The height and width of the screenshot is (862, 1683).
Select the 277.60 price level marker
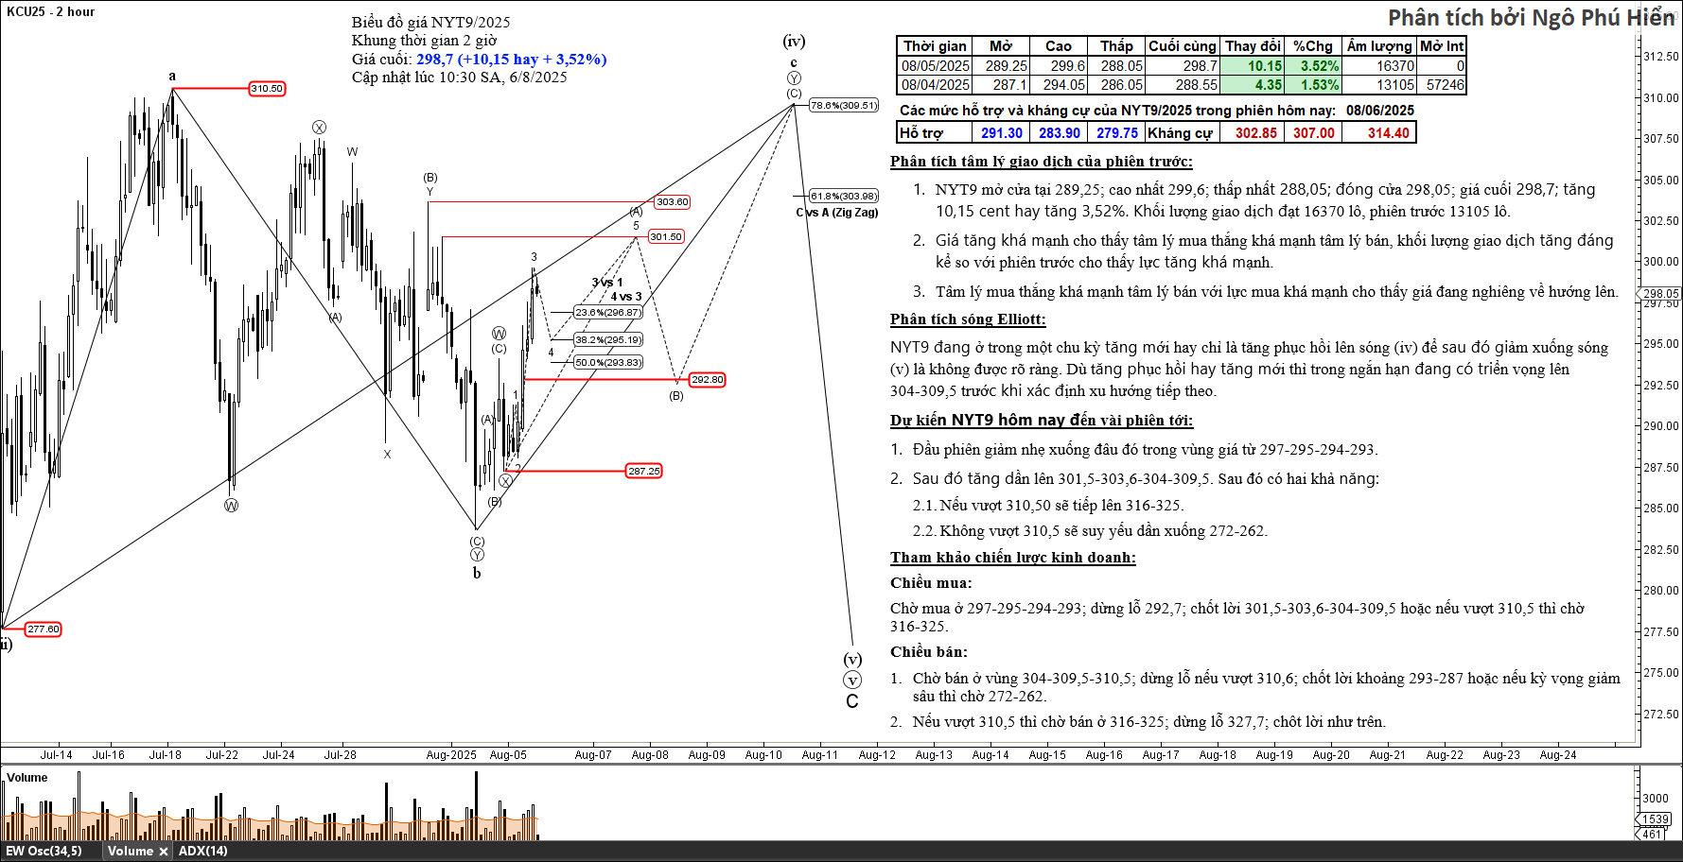pyautogui.click(x=43, y=629)
